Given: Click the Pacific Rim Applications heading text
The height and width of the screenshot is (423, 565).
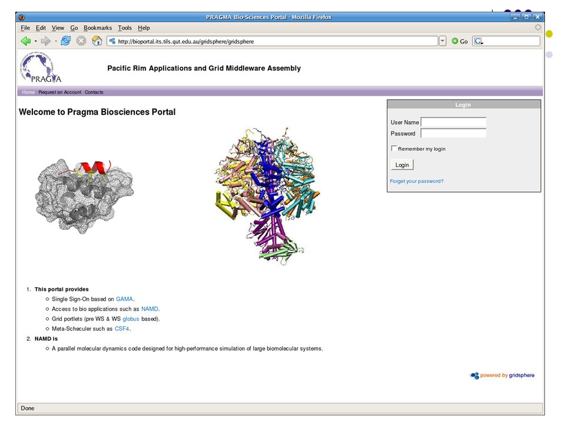Looking at the screenshot, I should point(204,68).
